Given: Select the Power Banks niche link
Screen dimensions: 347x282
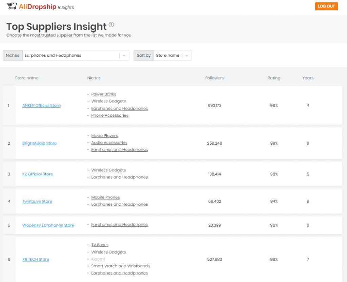Looking at the screenshot, I should pos(104,94).
